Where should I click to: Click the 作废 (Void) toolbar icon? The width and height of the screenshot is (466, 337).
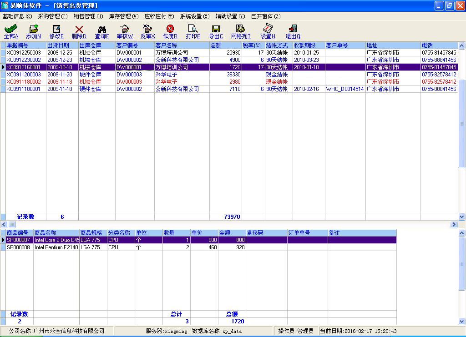pyautogui.click(x=170, y=31)
